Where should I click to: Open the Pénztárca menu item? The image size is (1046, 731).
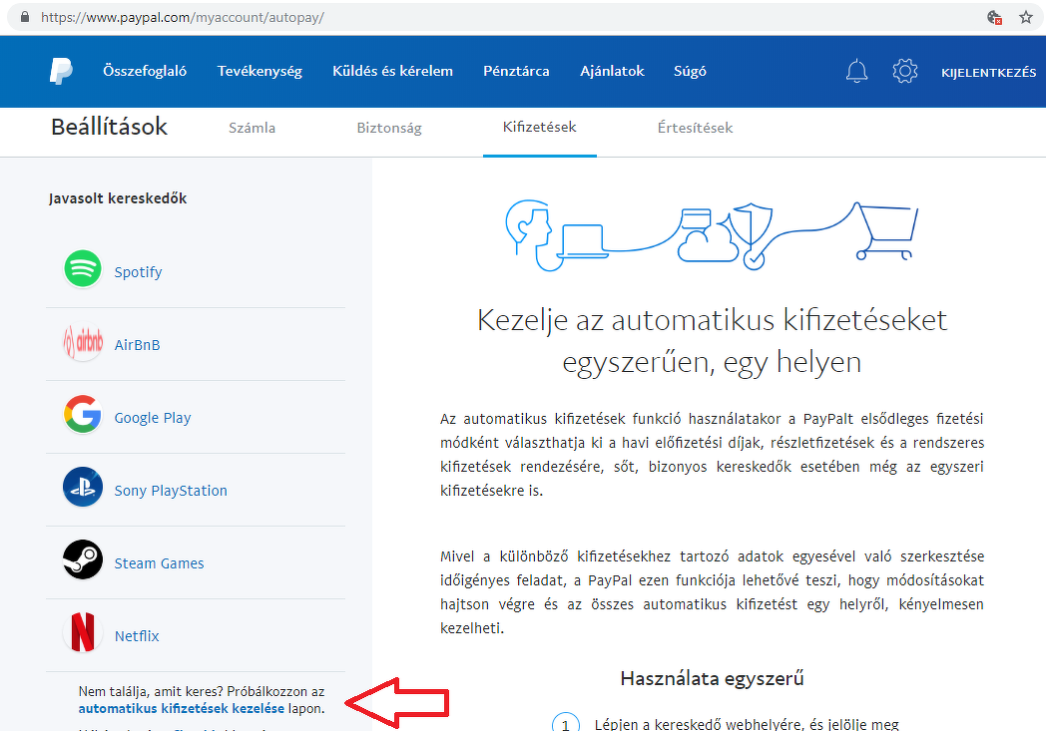click(x=516, y=71)
